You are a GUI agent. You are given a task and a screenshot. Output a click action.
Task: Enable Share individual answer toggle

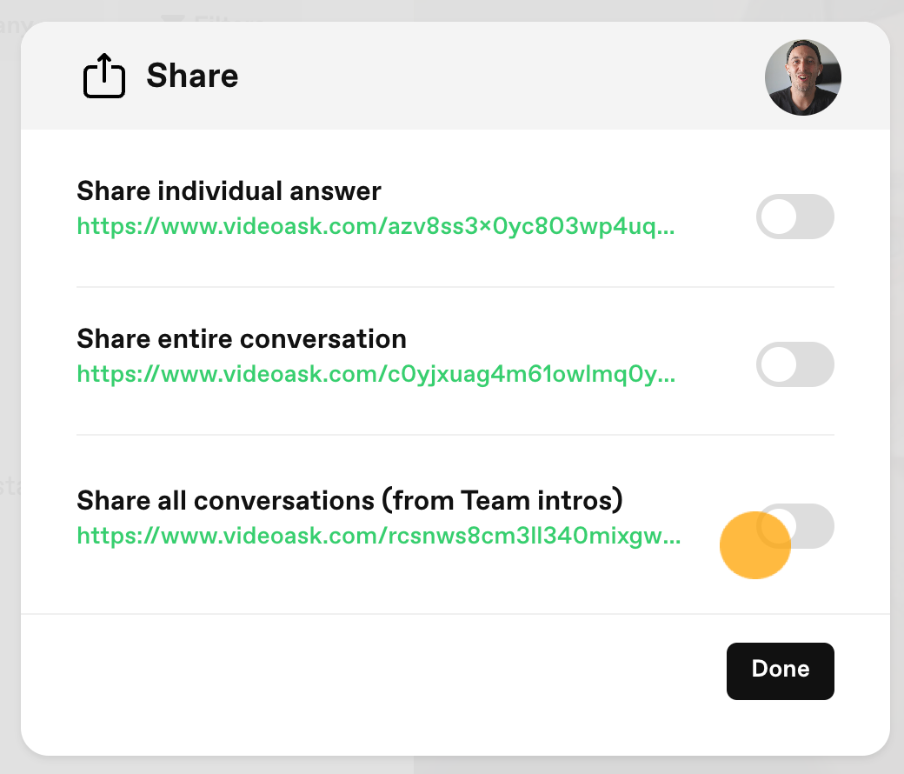coord(795,217)
